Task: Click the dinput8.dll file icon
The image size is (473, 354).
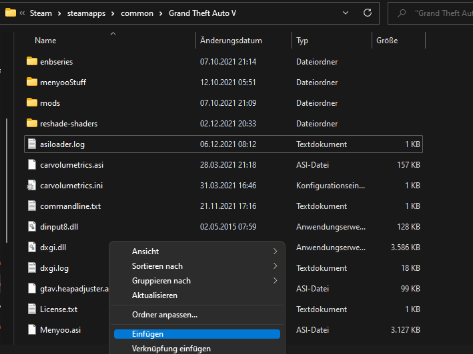Action: (32, 227)
